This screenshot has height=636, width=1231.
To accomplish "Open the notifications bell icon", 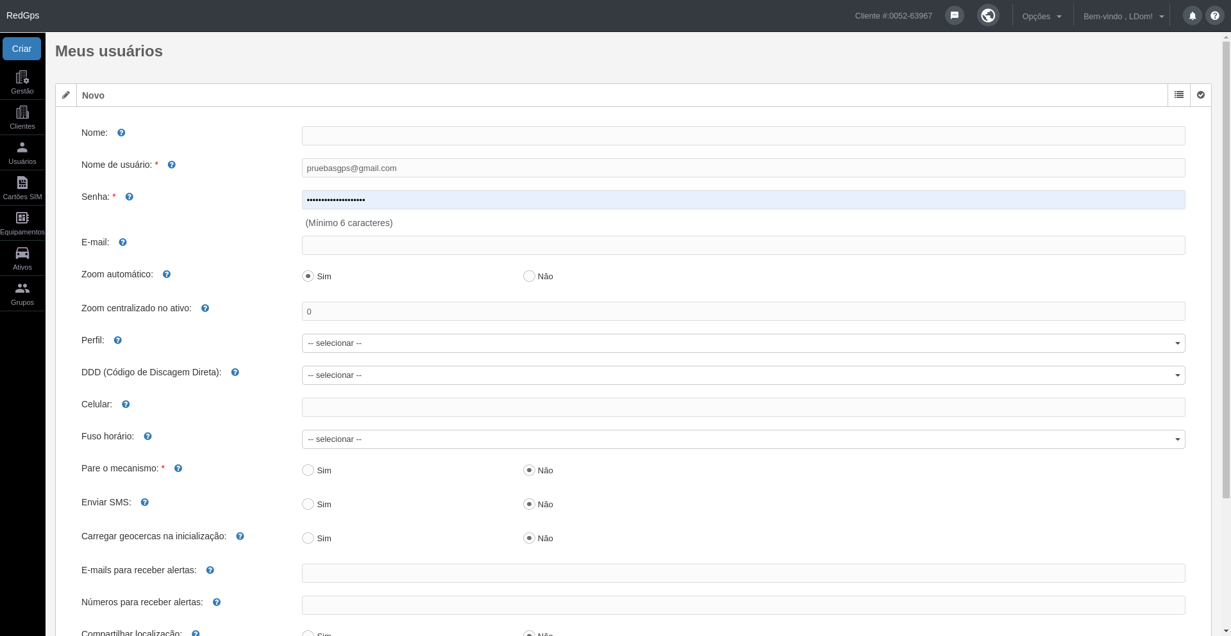I will pyautogui.click(x=1193, y=16).
